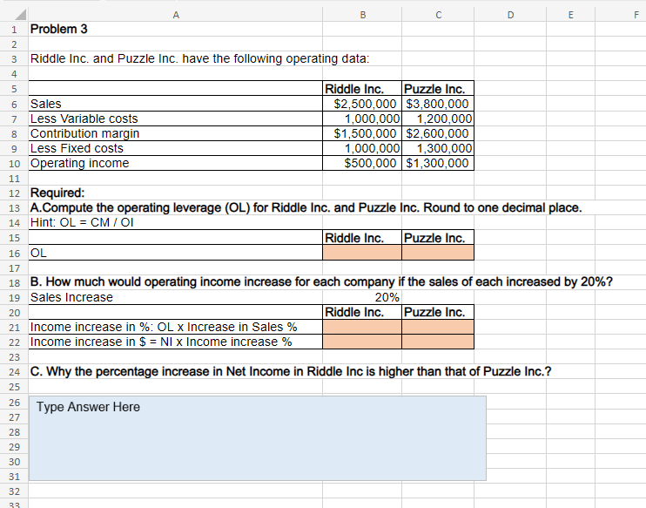This screenshot has height=508, width=646.
Task: Click 'Income increase in $' label
Action: [161, 342]
